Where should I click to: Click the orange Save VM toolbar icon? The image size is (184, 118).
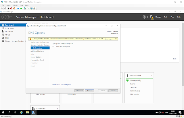[14, 8]
